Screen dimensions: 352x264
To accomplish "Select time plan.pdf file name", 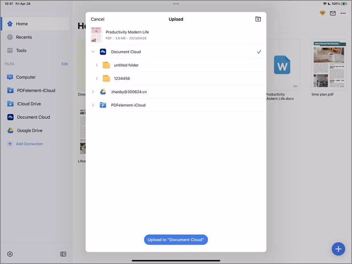I will 322,94.
